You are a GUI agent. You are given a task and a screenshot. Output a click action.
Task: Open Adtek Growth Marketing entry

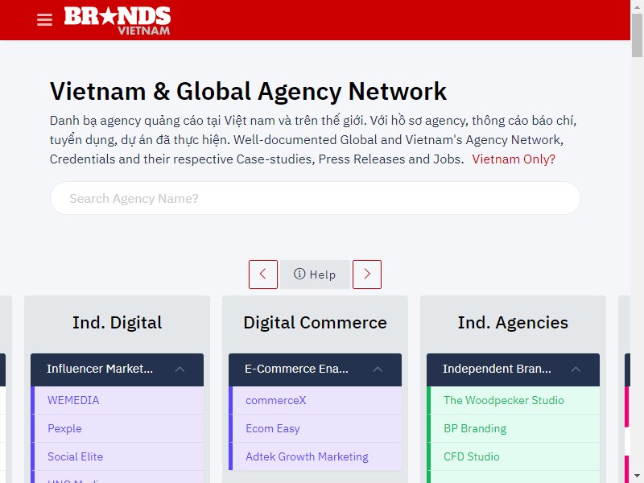click(x=315, y=456)
